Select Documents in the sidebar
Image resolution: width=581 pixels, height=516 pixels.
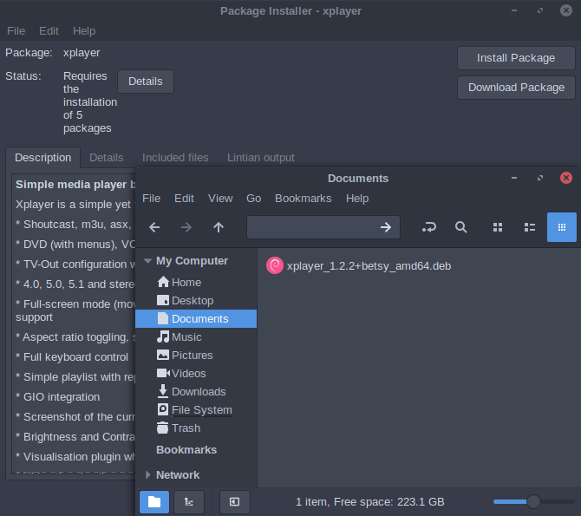pyautogui.click(x=196, y=319)
